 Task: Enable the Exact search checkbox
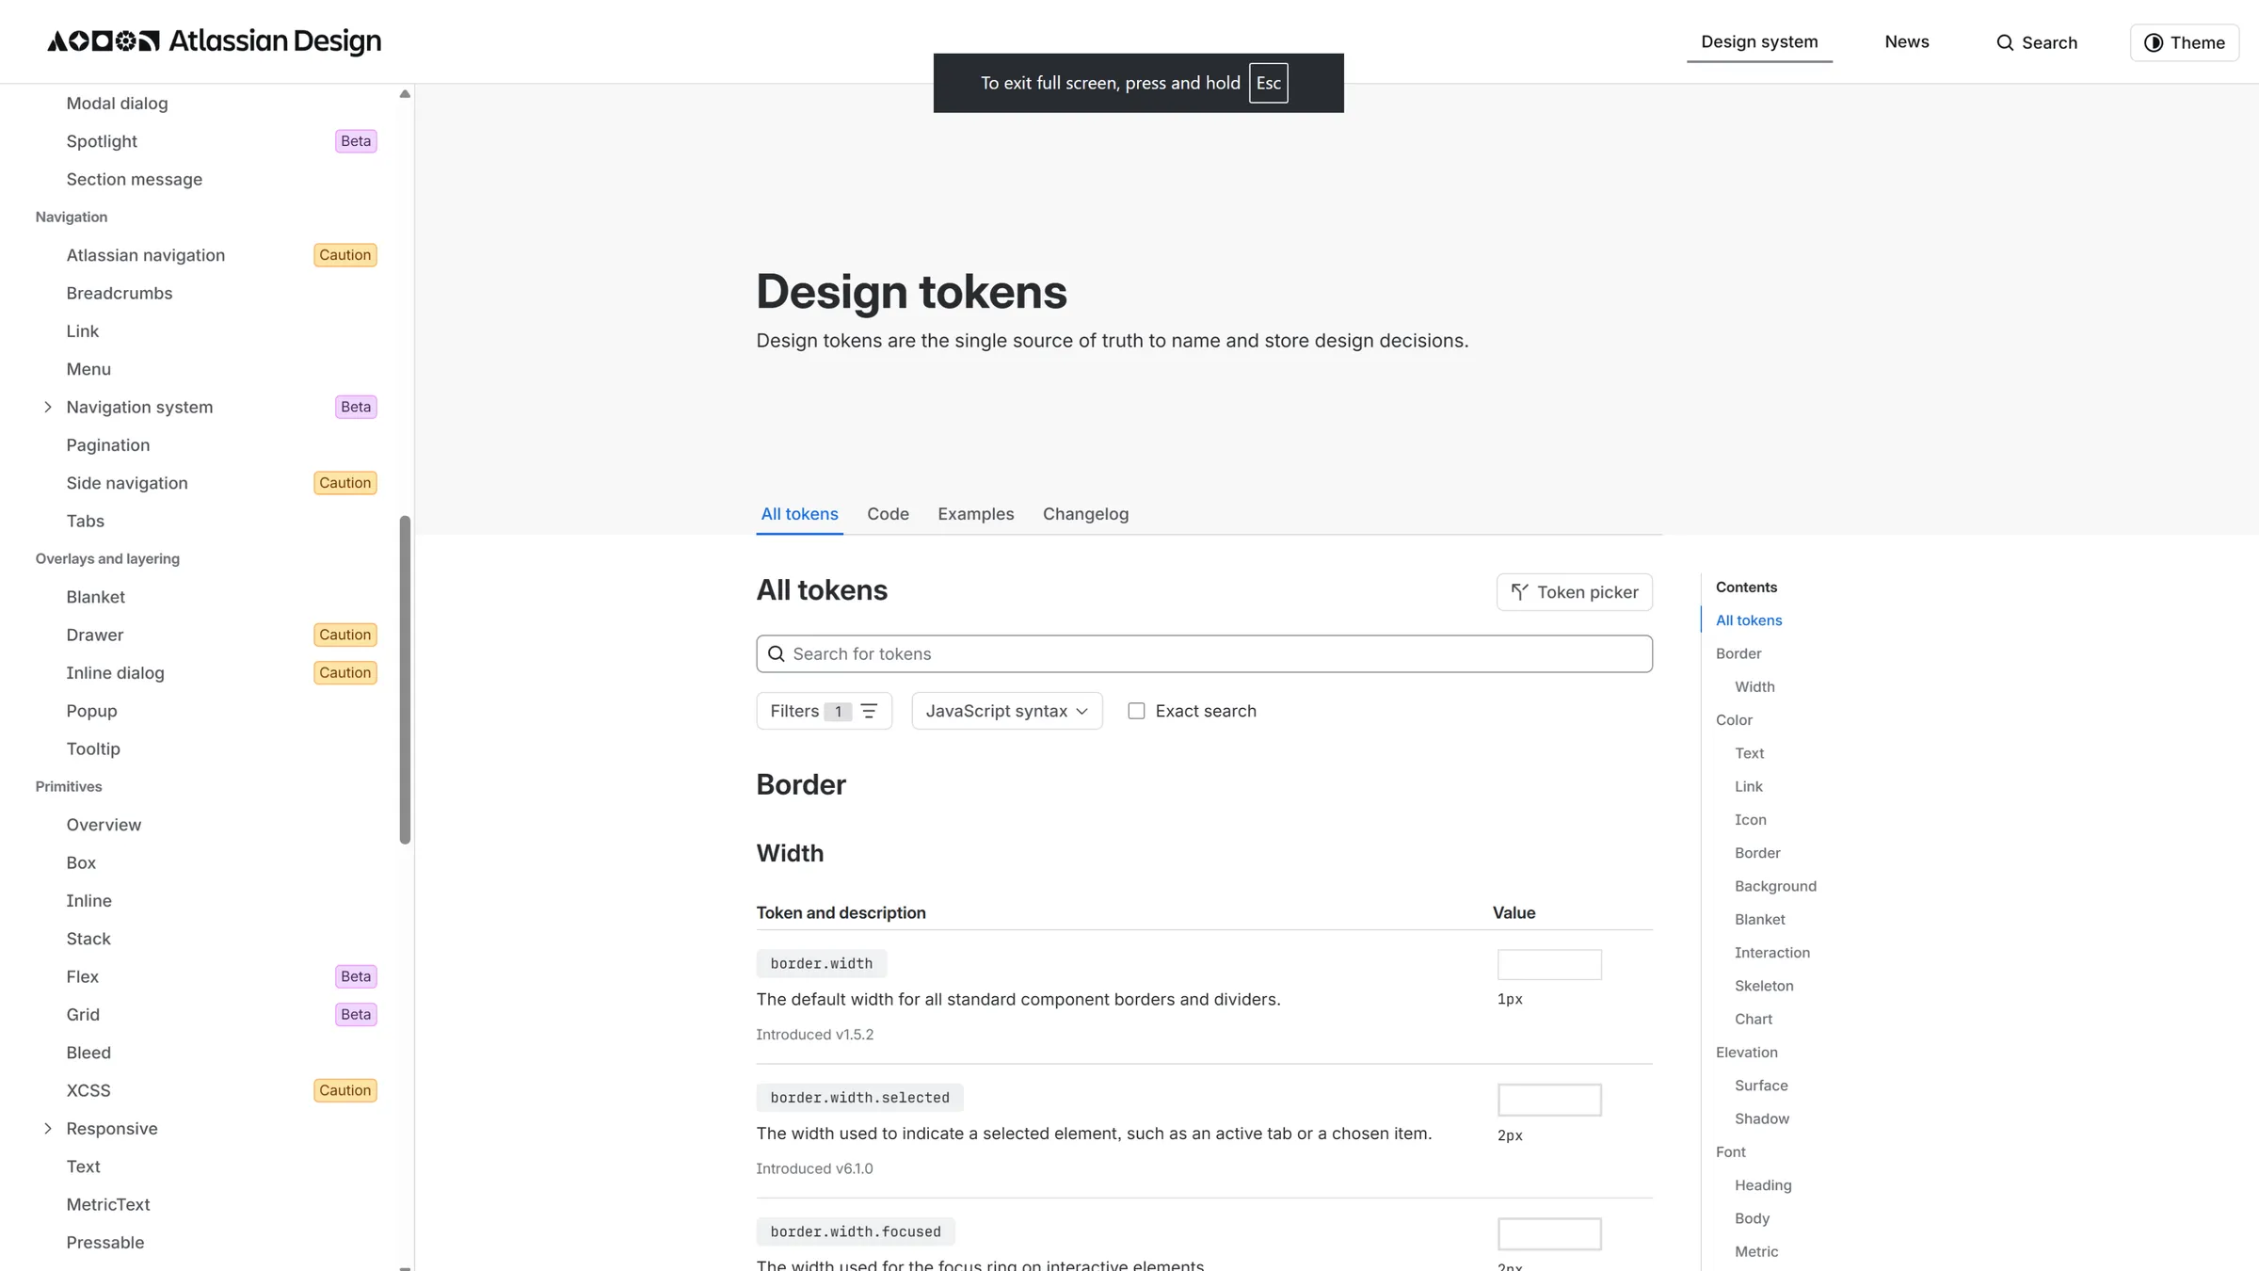pos(1136,711)
